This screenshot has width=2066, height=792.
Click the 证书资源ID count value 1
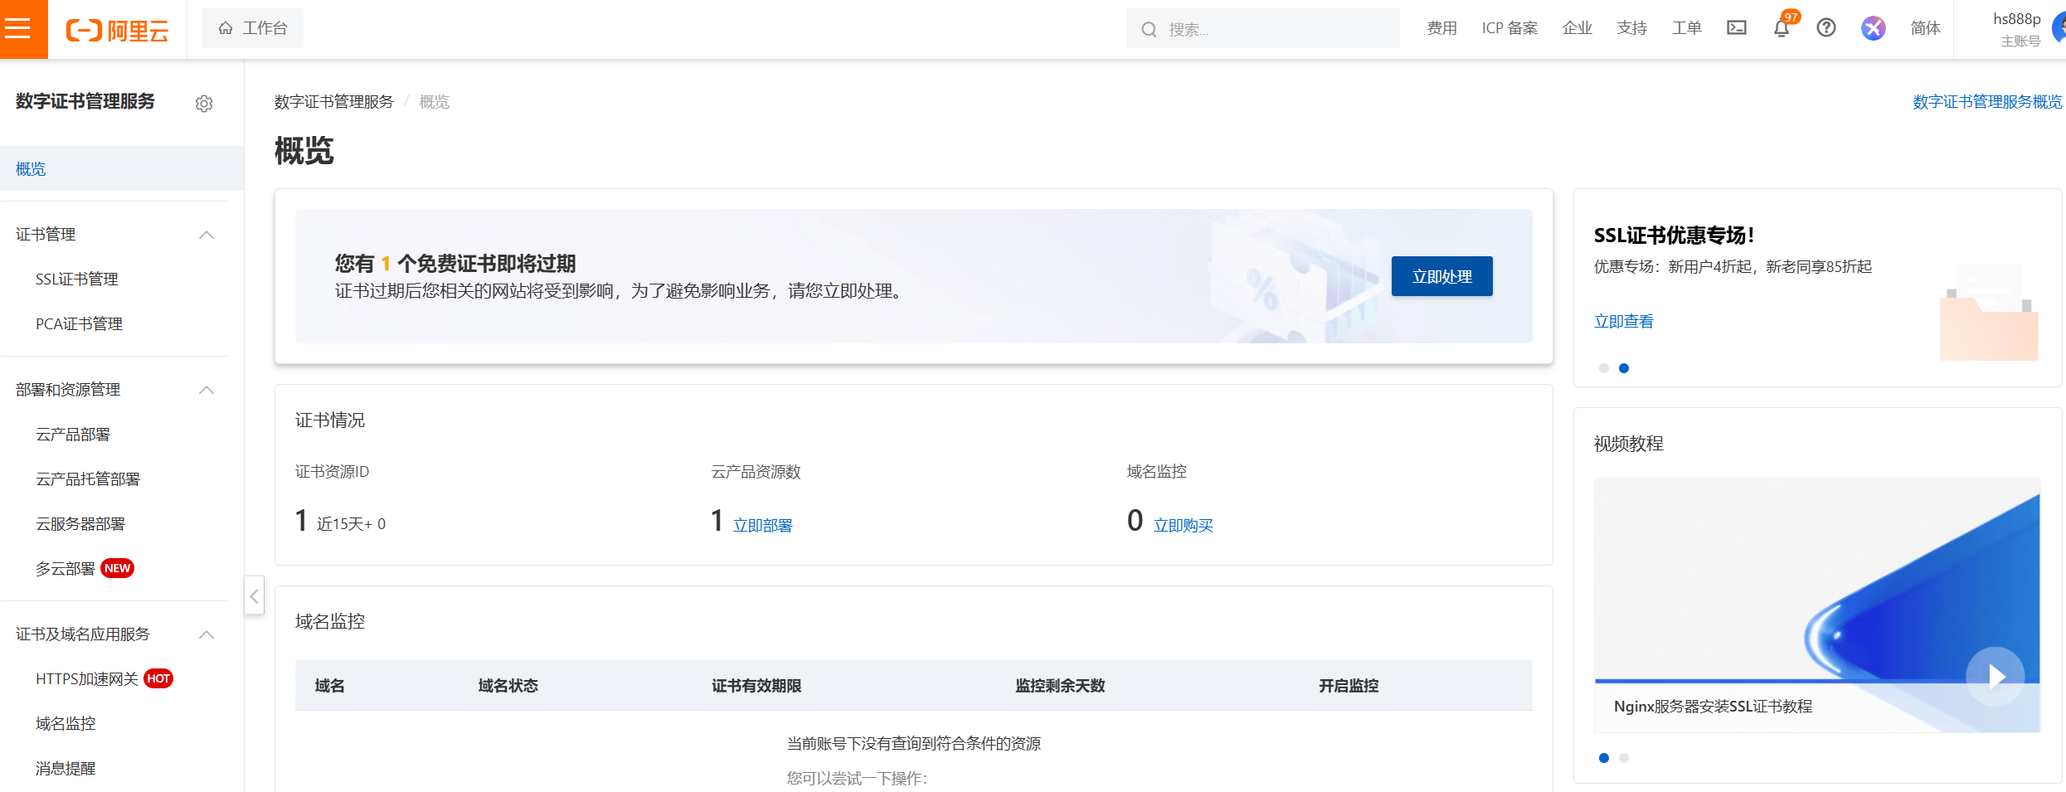pos(301,521)
